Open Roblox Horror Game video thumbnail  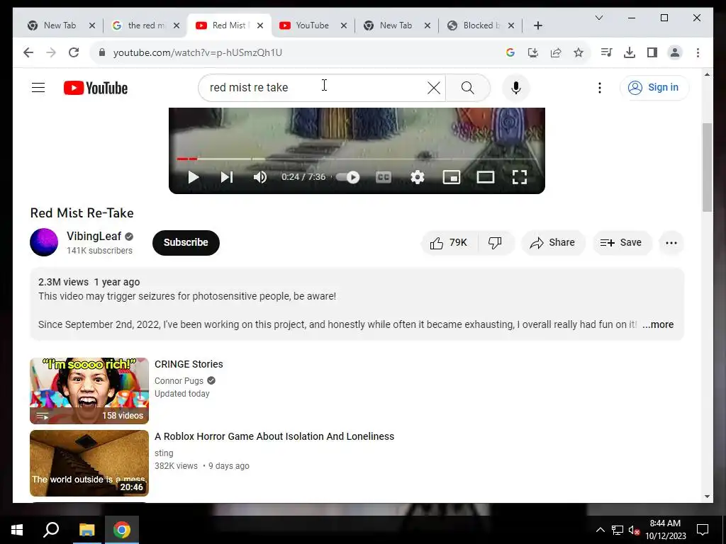click(x=89, y=463)
